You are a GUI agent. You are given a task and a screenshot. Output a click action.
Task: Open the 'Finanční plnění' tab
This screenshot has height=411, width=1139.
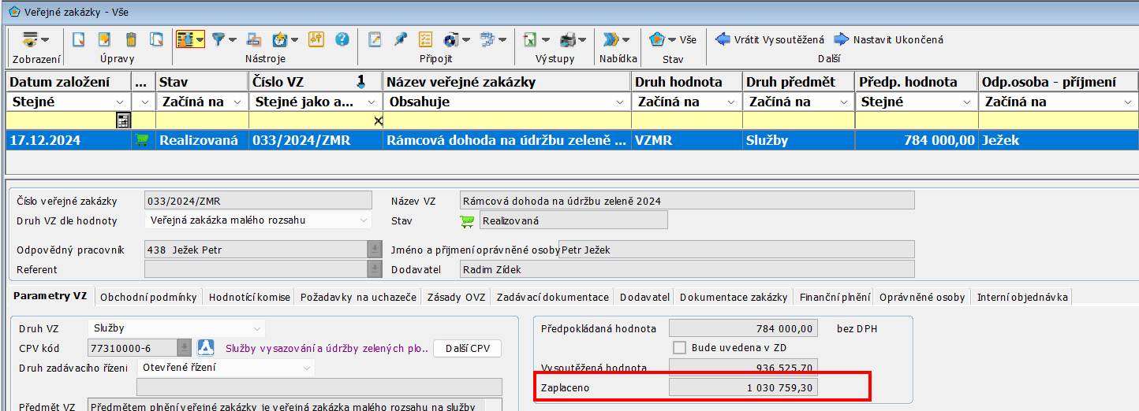pyautogui.click(x=835, y=297)
